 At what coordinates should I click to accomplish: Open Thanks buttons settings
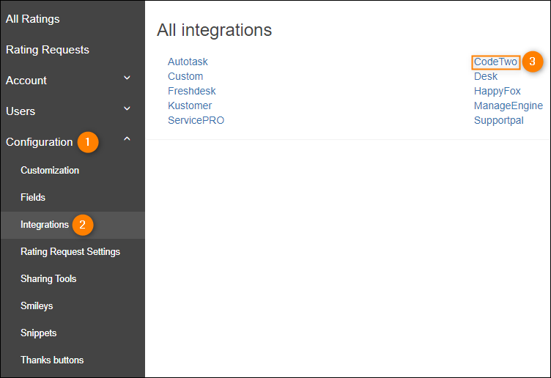[x=52, y=360]
